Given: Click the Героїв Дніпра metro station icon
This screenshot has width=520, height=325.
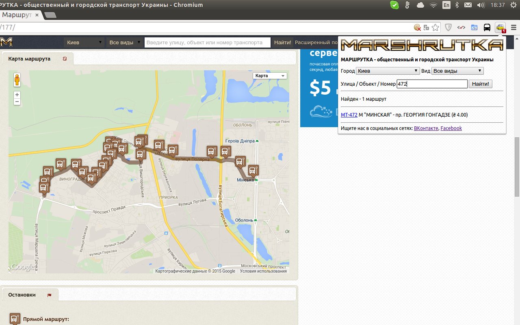Looking at the screenshot, I should click(x=257, y=141).
